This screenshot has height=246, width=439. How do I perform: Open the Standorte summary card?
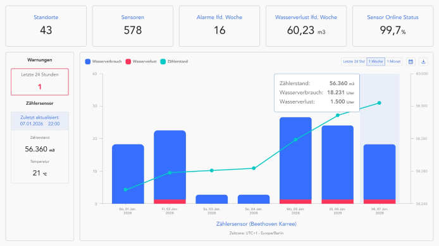(46, 26)
